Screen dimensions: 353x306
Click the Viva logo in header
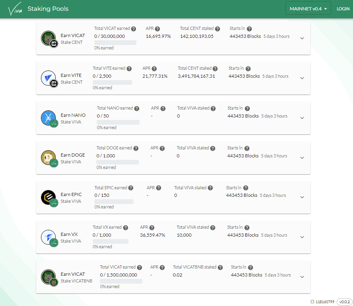click(x=15, y=9)
